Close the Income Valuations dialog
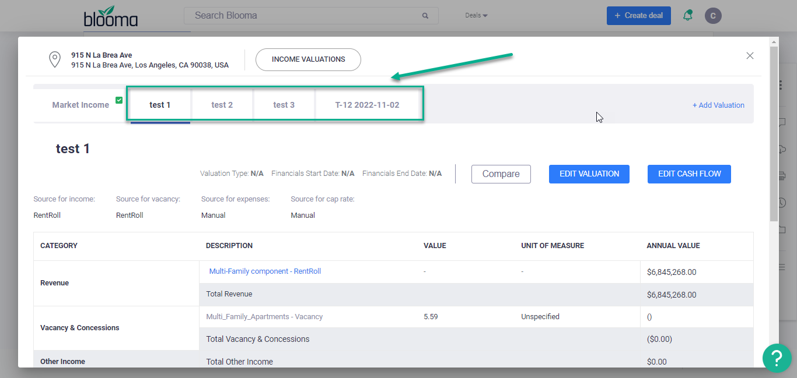 (750, 55)
